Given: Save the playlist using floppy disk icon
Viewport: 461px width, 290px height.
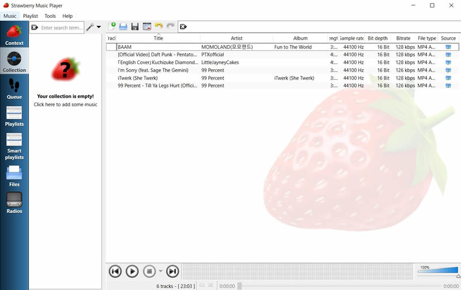Looking at the screenshot, I should point(135,27).
